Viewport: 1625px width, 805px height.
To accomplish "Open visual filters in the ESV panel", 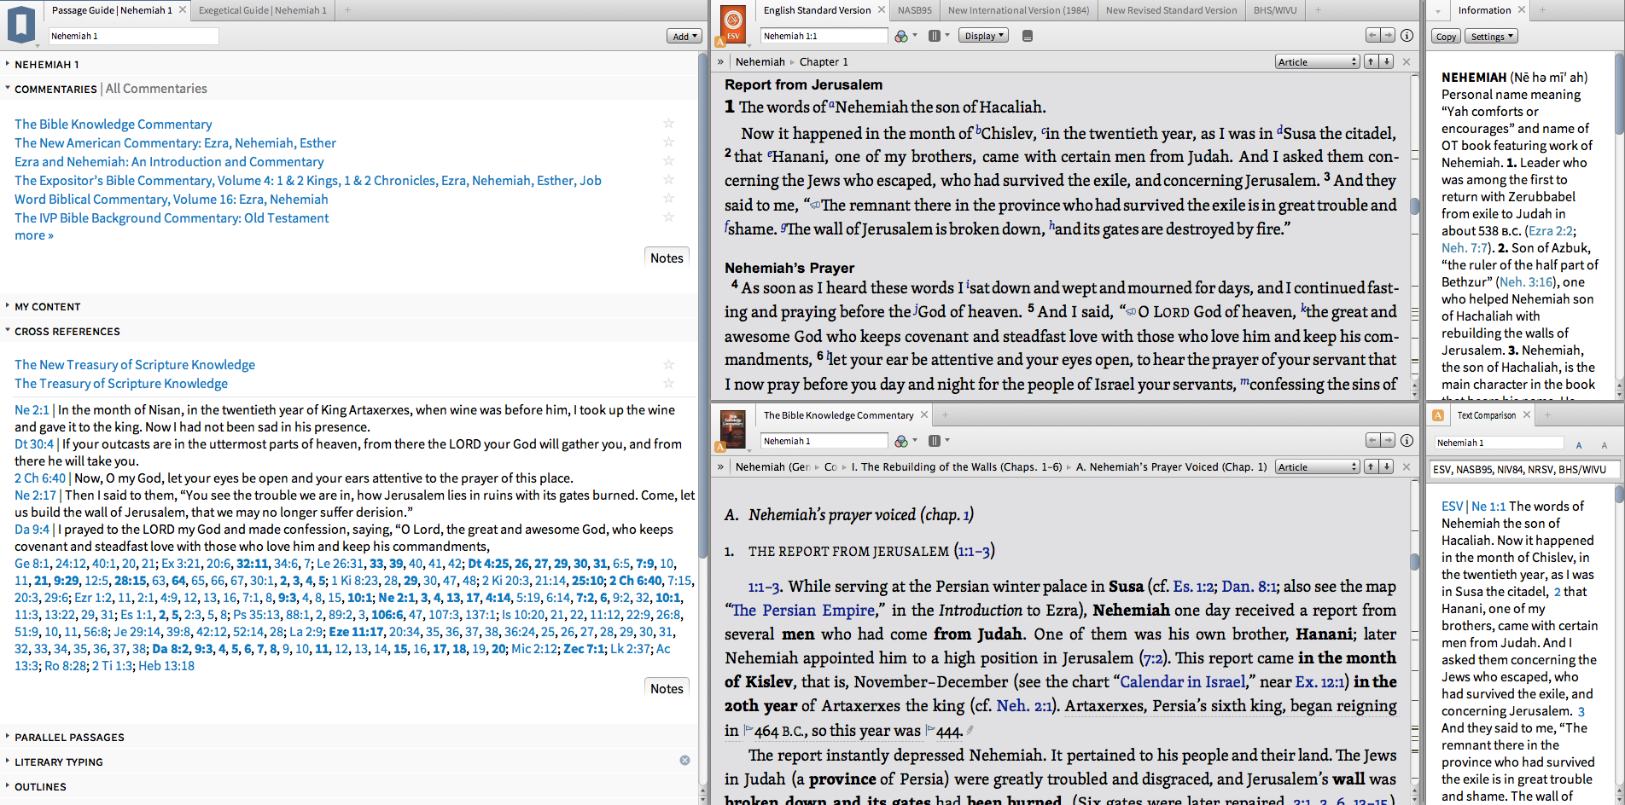I will 901,36.
